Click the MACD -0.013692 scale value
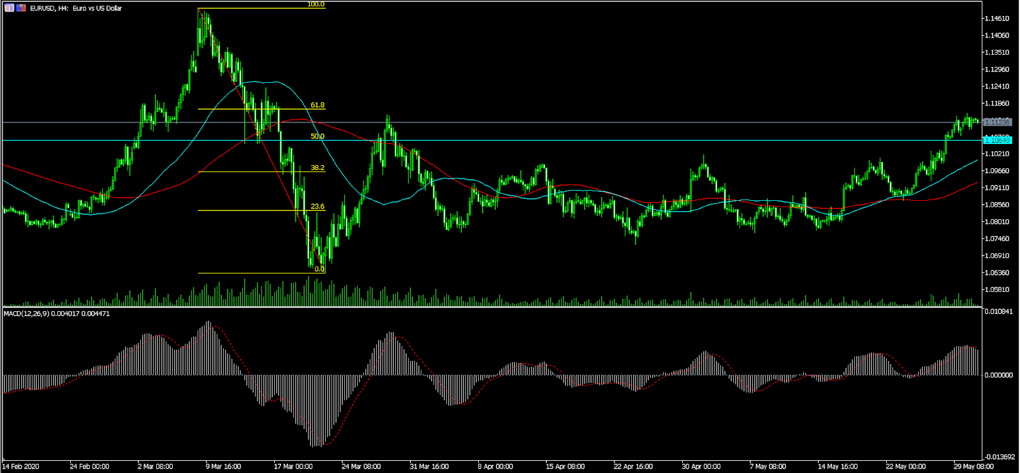 click(x=998, y=457)
